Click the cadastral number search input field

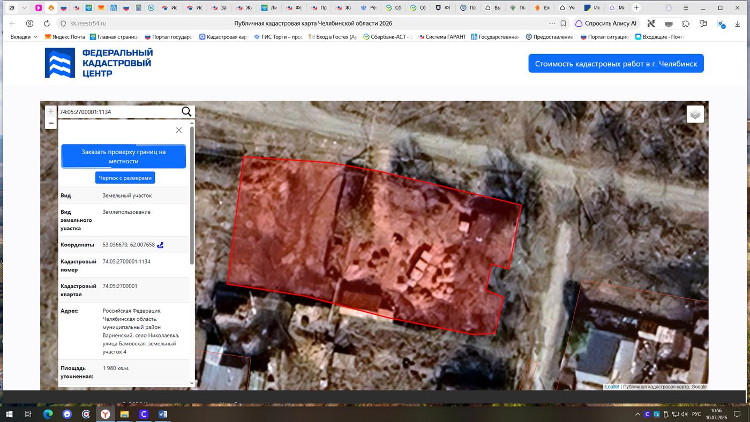pos(119,112)
